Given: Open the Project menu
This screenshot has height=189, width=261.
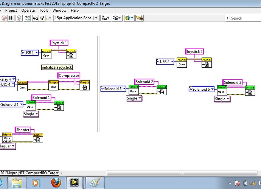Looking at the screenshot, I should point(11,11).
